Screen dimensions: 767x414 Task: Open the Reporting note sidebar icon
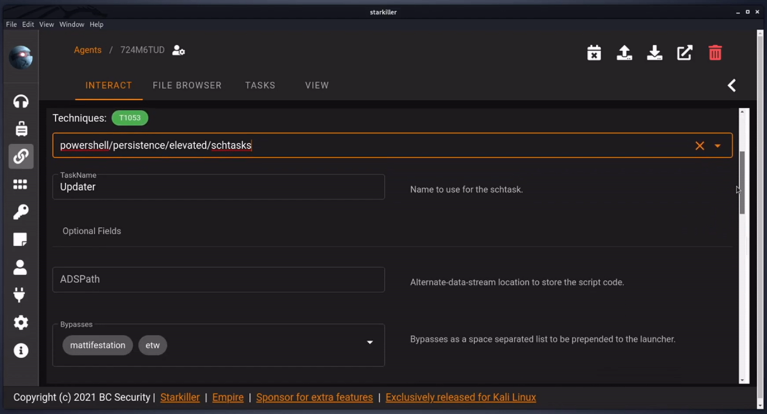20,240
